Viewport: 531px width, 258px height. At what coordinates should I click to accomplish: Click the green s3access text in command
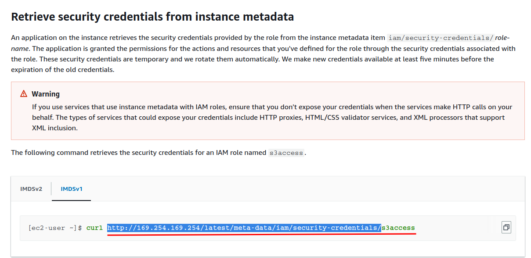tap(398, 228)
